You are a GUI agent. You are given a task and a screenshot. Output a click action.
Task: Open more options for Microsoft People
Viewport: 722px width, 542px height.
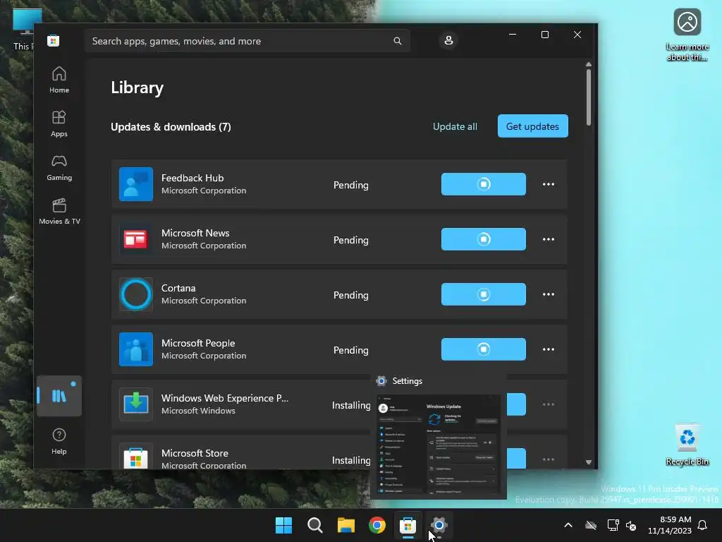point(549,349)
